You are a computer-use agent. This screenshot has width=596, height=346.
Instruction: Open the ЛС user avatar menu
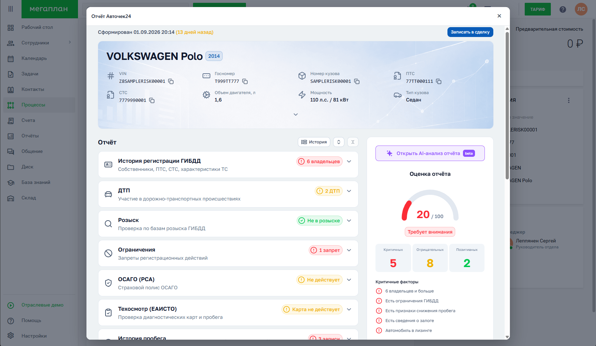pyautogui.click(x=581, y=9)
